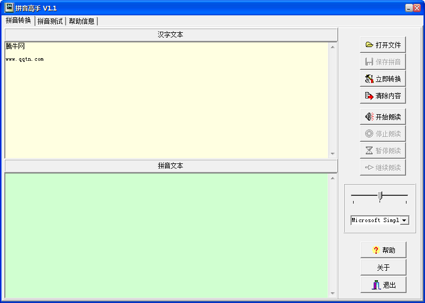This screenshot has width=425, height=303.
Task: Click the 暂停朗读 button label
Action: 388,151
